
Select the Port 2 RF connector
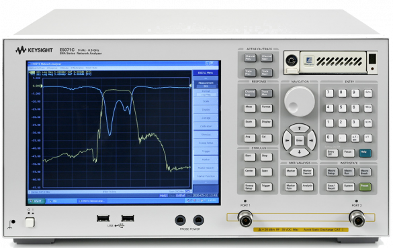click(x=357, y=219)
